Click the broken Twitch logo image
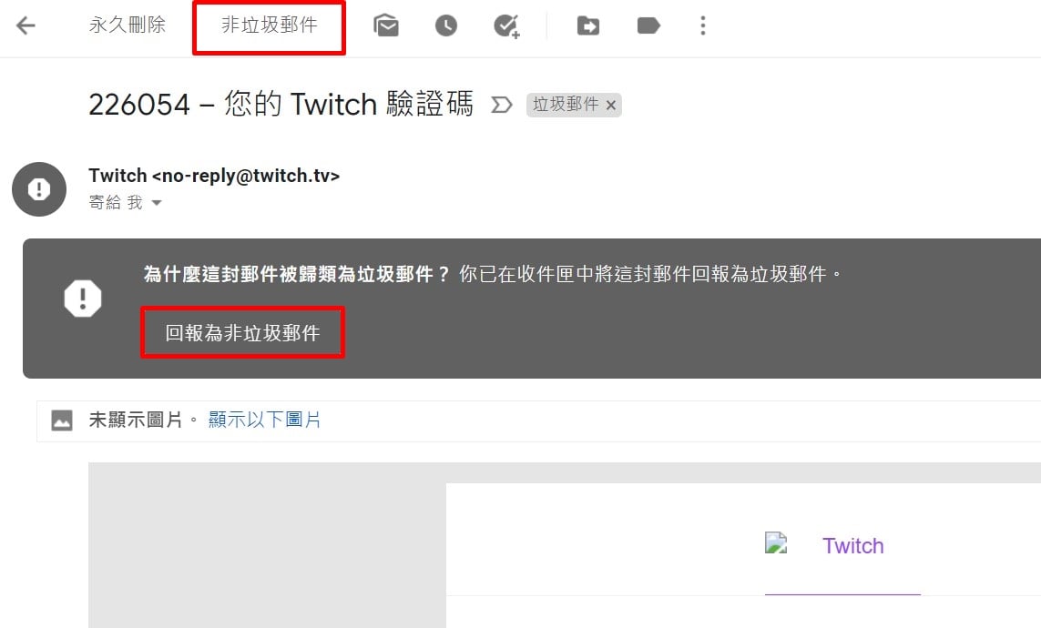 (776, 542)
